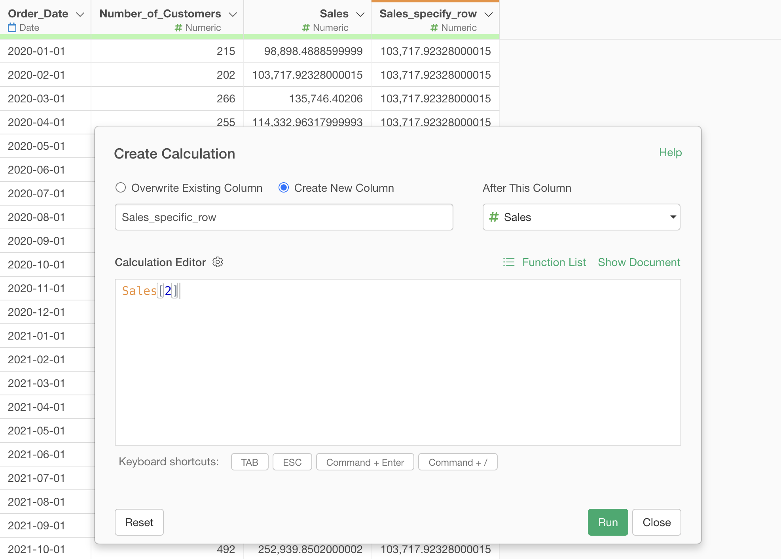781x559 pixels.
Task: Click numeric hash icon under Number_of_Customers
Action: click(178, 28)
